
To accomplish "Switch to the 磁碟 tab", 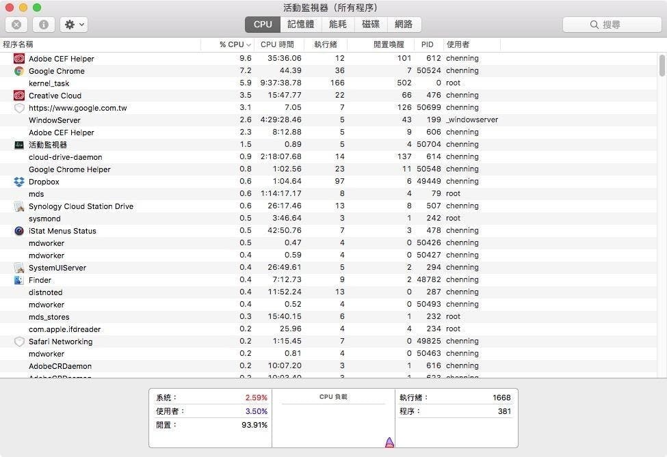I will click(371, 25).
